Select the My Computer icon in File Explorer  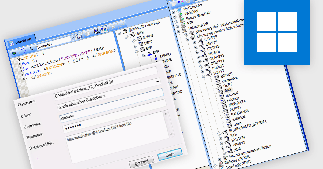[179, 10]
